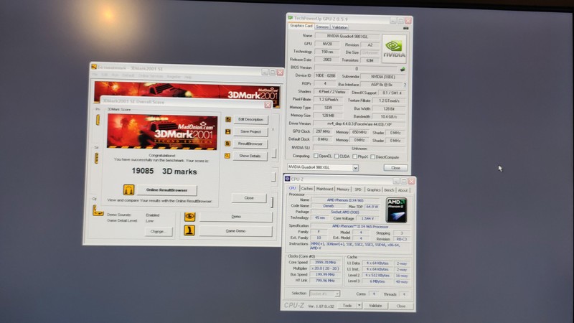Screen dimensions: 574x323
Task: Click the GPU Clock 297 MHz value
Action: click(x=323, y=131)
